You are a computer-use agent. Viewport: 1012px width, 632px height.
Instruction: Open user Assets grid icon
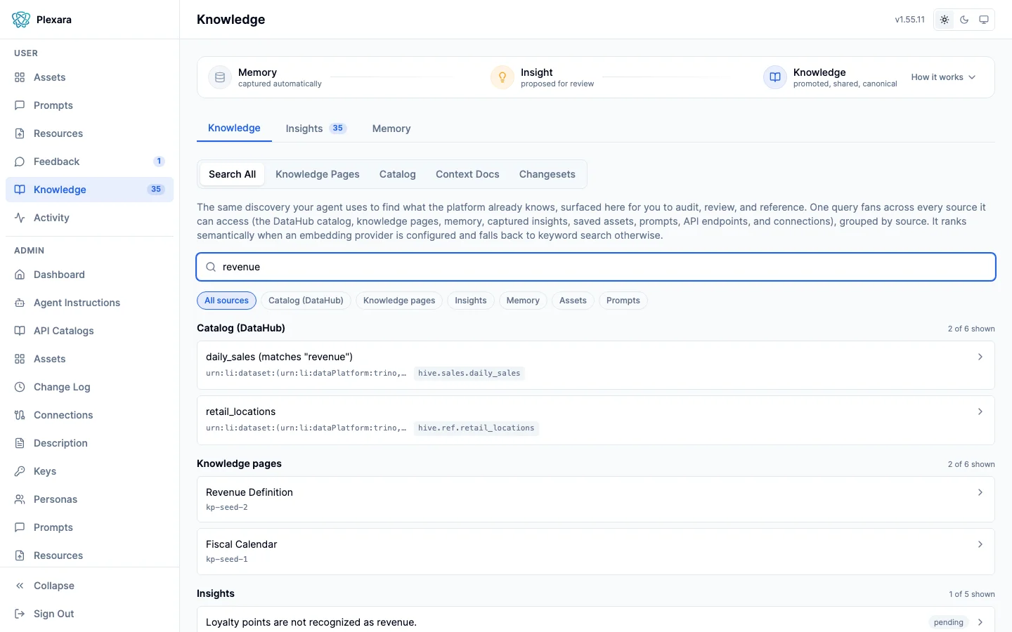click(20, 77)
